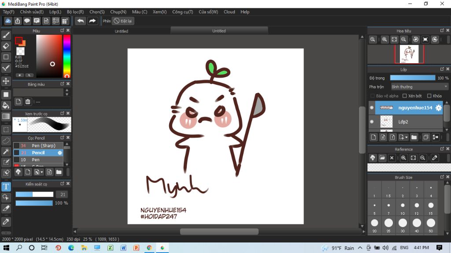Click the duplicate layer icon
Image resolution: width=451 pixels, height=253 pixels.
coord(426,137)
